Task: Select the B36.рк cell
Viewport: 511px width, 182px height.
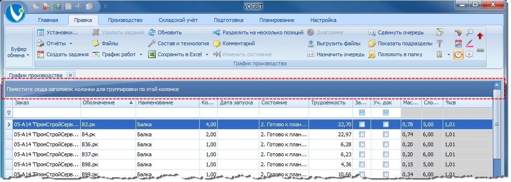Action: tap(108, 144)
